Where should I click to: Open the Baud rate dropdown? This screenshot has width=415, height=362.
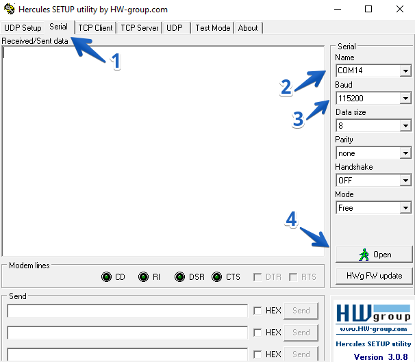405,99
